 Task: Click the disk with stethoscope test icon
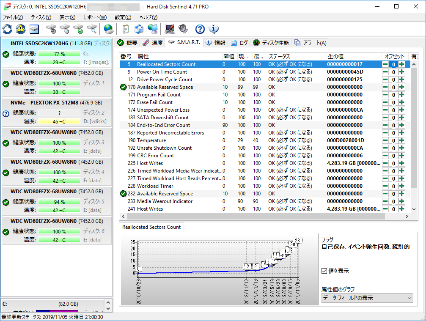click(x=51, y=29)
